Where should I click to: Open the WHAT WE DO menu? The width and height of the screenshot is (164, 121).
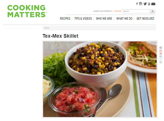124,19
